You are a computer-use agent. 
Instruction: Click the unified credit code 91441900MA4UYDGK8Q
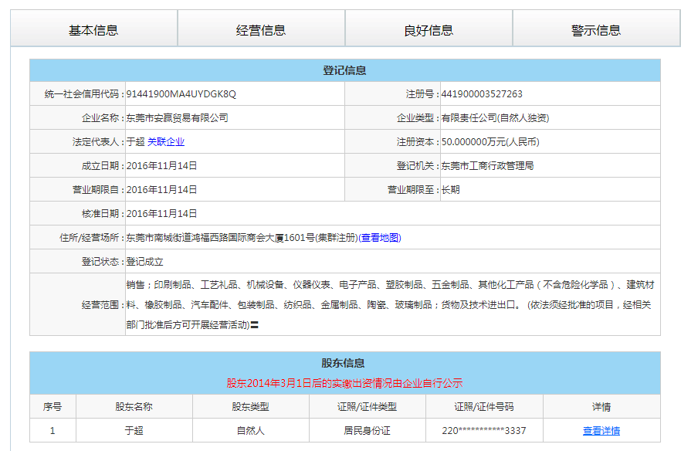(181, 94)
